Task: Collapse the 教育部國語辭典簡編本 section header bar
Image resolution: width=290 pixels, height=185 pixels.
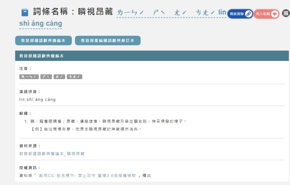Action: [152, 56]
